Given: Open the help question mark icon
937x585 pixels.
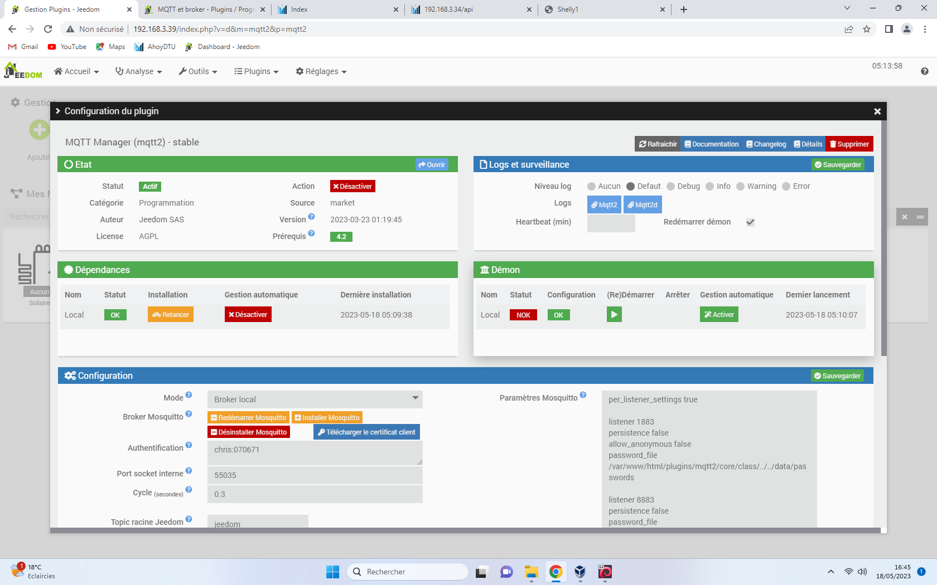Looking at the screenshot, I should [925, 71].
